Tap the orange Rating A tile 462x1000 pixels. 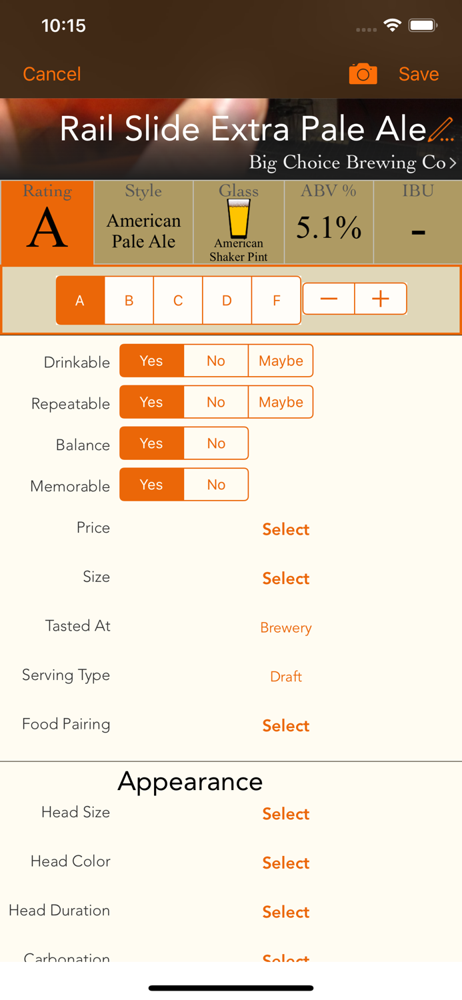[x=47, y=223]
